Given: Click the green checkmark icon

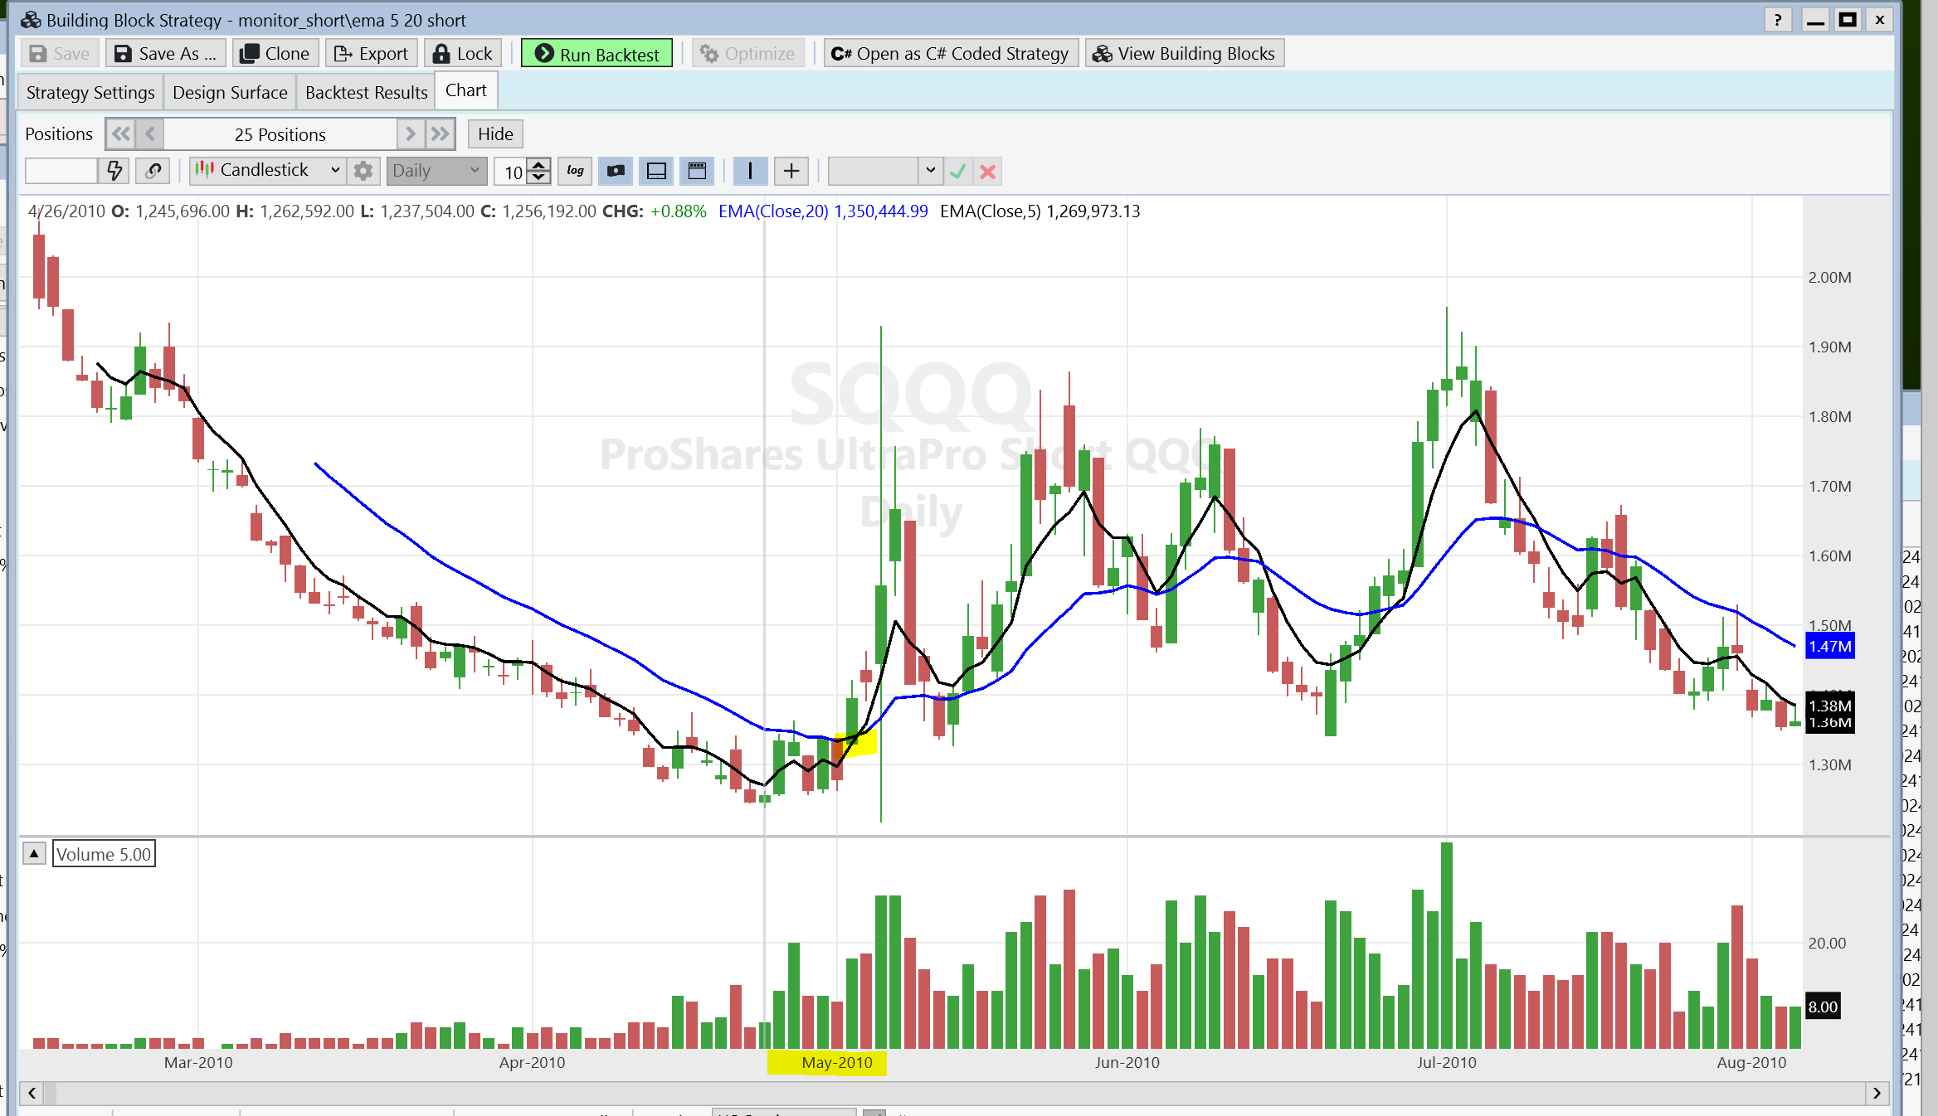Looking at the screenshot, I should coord(957,172).
